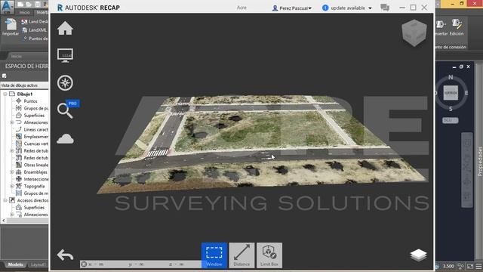Select Superficies under Accesos directos
The image size is (483, 272).
(x=34, y=208)
